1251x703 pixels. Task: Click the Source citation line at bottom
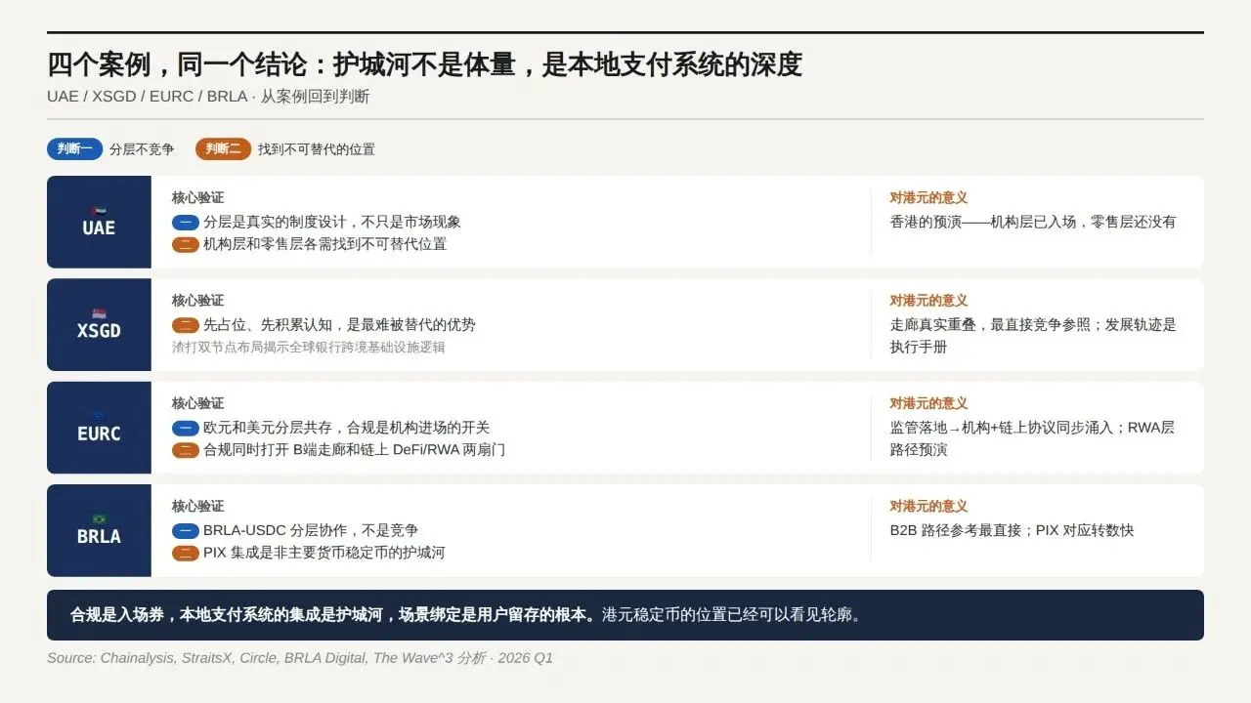click(299, 659)
